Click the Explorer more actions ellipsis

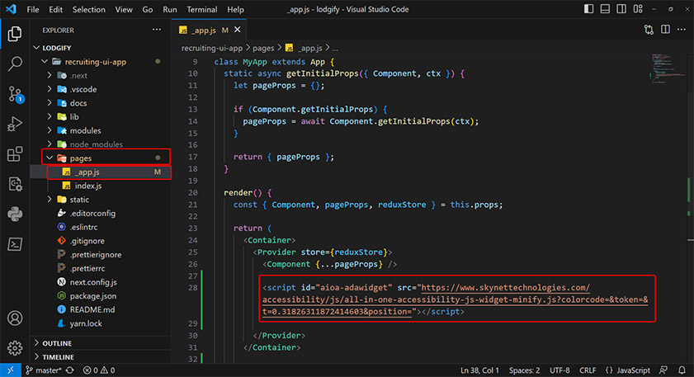157,30
